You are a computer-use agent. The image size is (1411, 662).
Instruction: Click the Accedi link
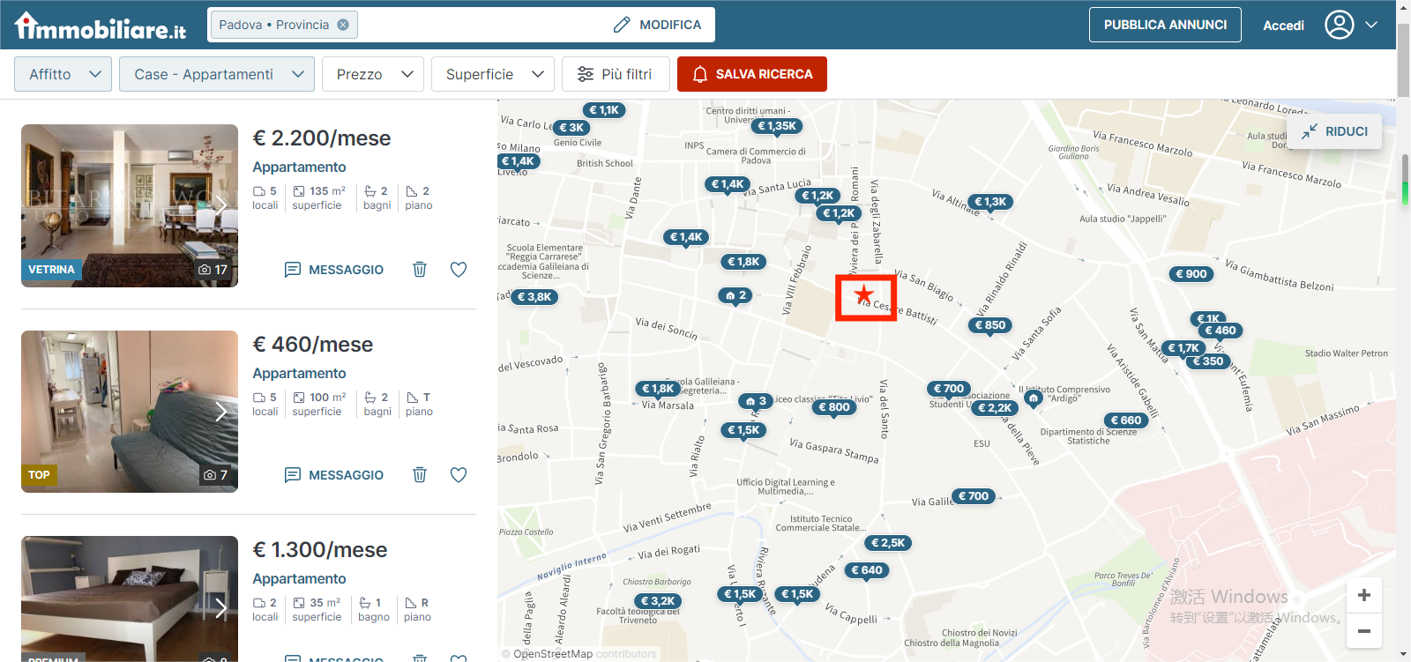click(x=1283, y=26)
